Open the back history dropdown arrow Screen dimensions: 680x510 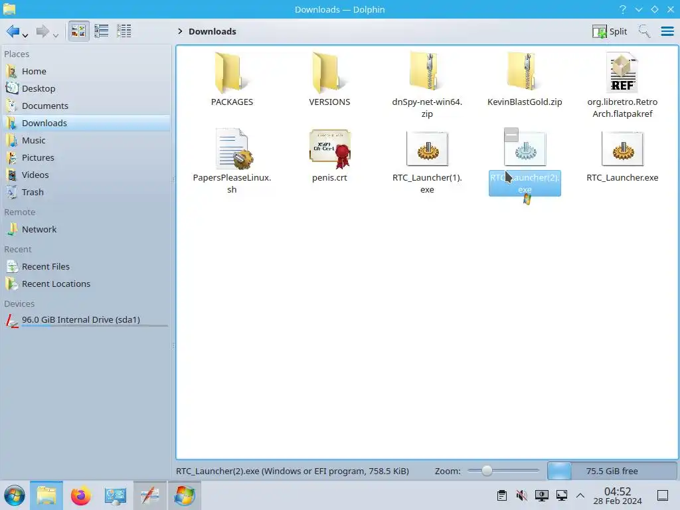point(25,36)
